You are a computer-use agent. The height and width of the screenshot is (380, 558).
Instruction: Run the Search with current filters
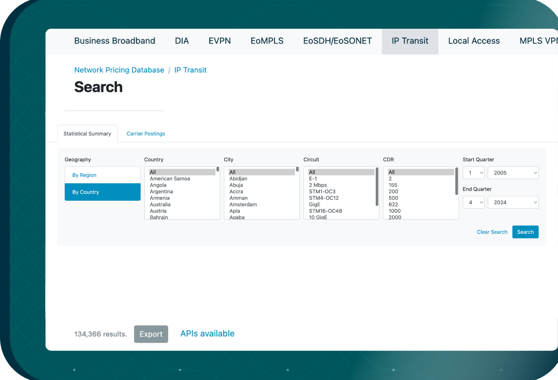525,232
